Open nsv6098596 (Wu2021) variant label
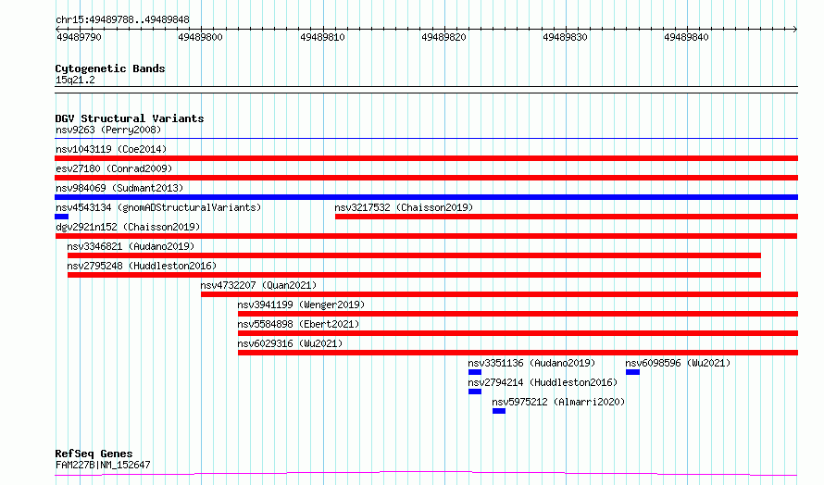Screen dimensions: 824x485 (x=678, y=363)
